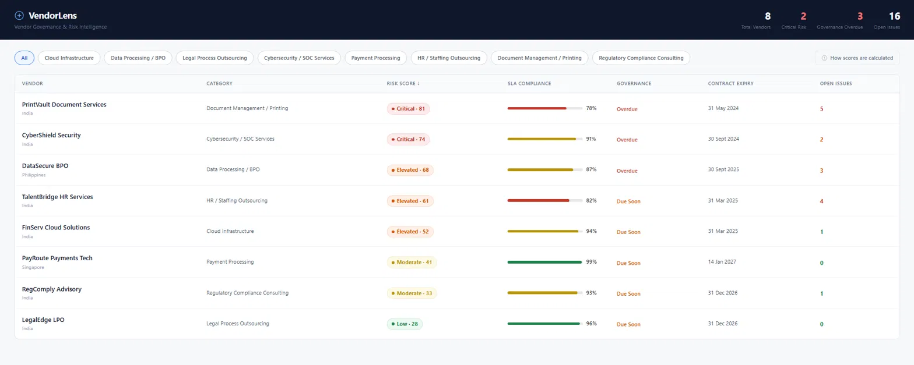Click the Moderate · 41 risk badge
This screenshot has width=914, height=365.
point(412,263)
